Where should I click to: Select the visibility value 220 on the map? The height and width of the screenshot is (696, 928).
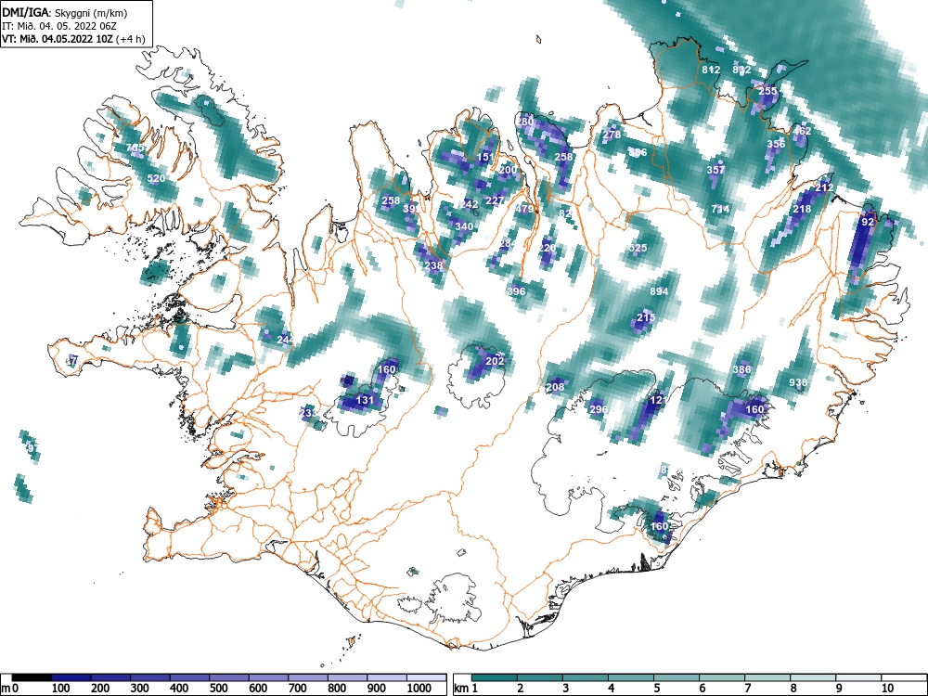[x=548, y=248]
